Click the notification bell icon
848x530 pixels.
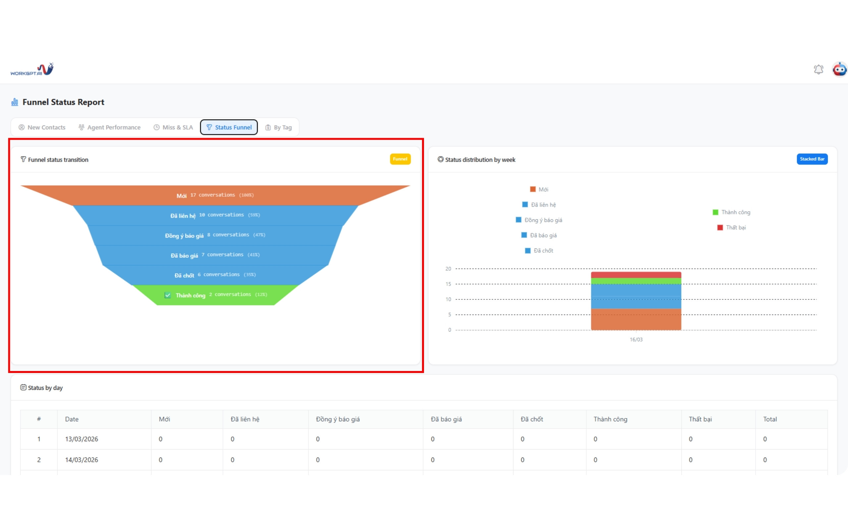(818, 70)
